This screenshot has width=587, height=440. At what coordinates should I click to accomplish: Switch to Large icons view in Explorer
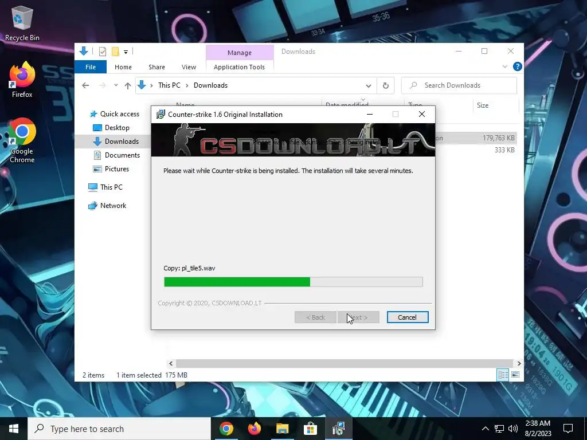(x=515, y=375)
